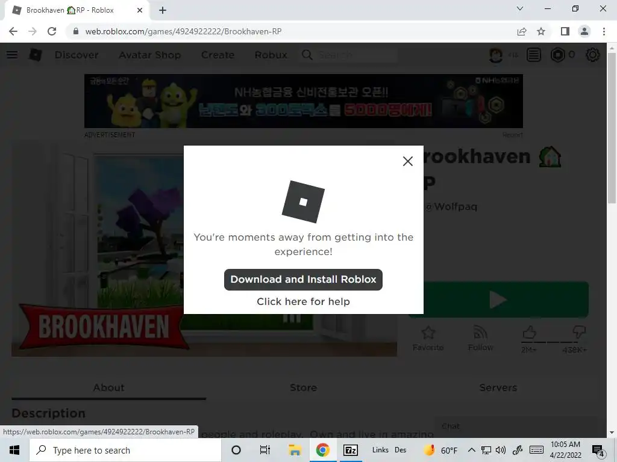Open weather 60°F widget
The image size is (617, 462).
click(x=440, y=450)
